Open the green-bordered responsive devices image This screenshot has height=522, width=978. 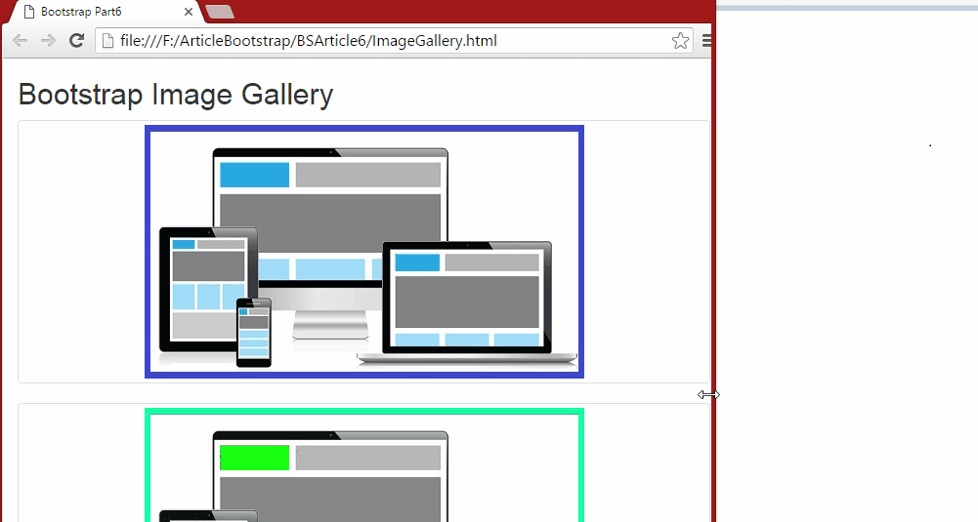pos(364,464)
